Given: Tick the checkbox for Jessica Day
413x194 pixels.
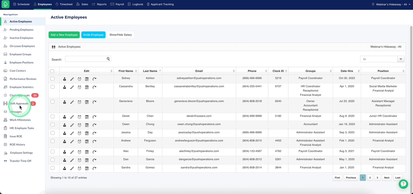Looking at the screenshot, I should (53, 133).
